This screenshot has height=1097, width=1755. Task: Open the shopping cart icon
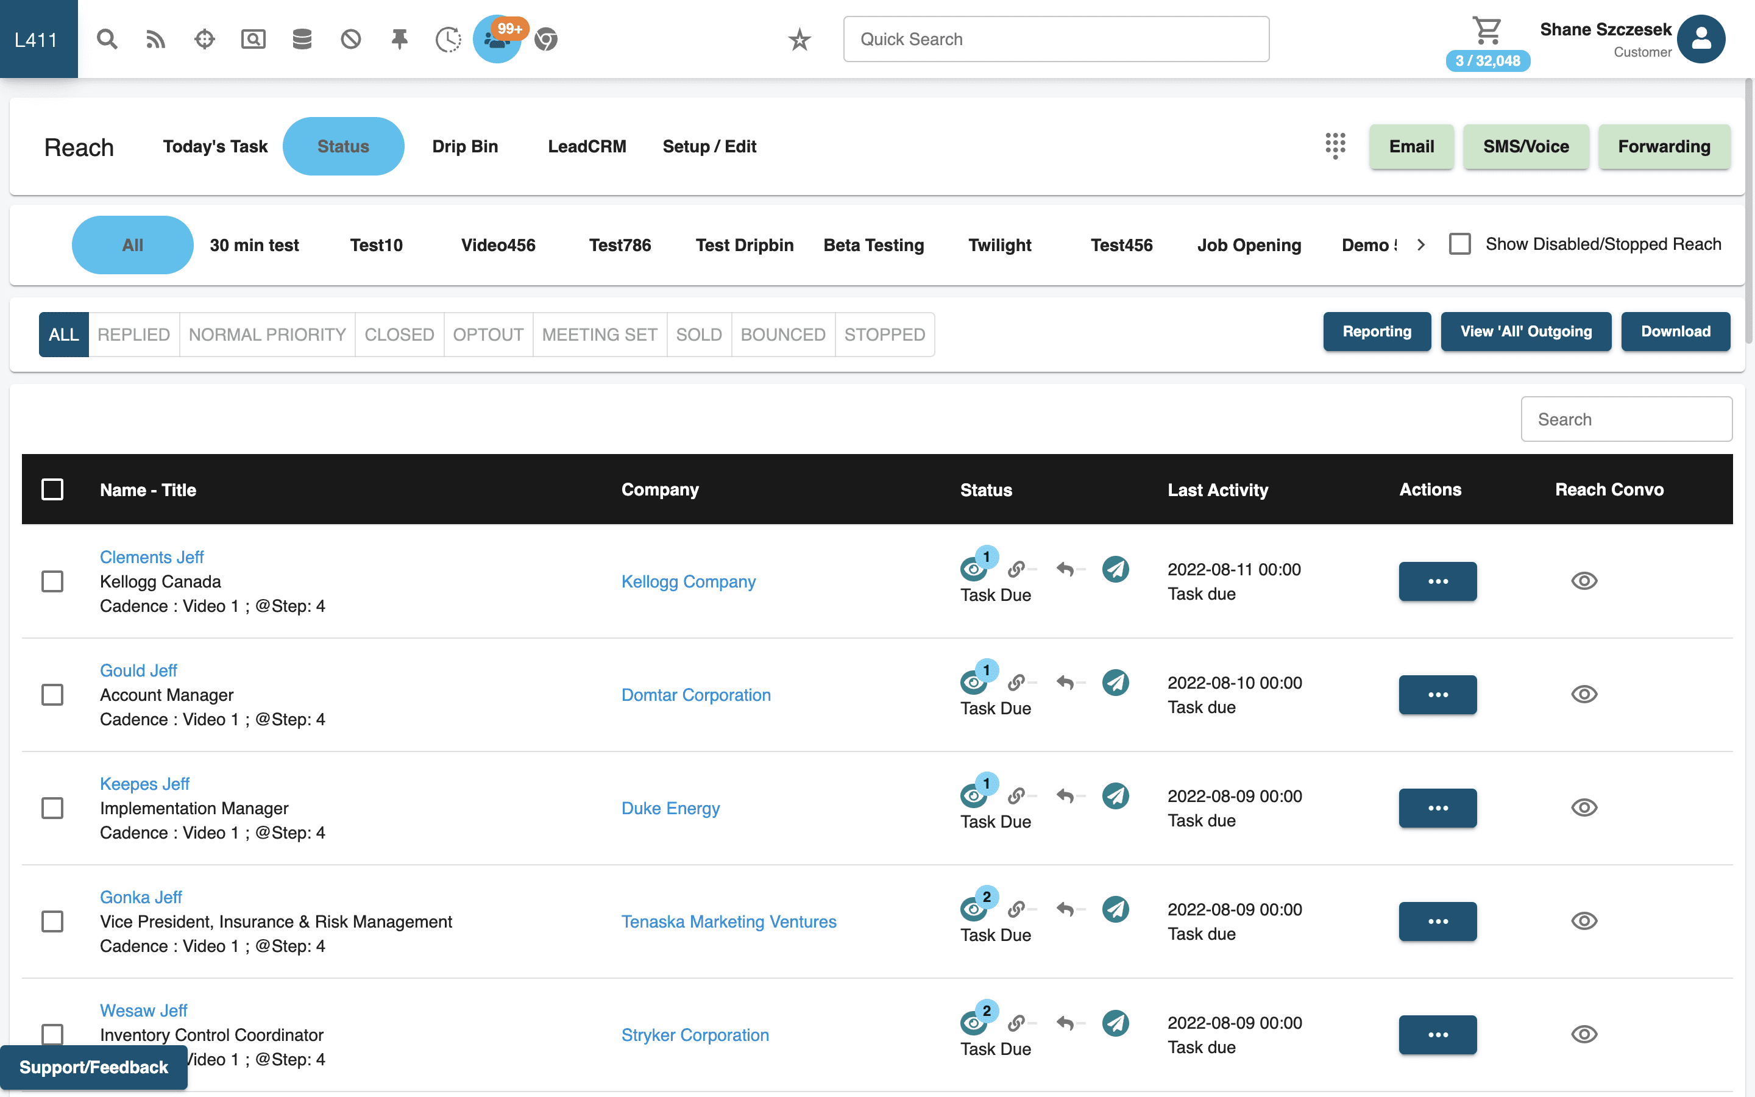[x=1487, y=30]
